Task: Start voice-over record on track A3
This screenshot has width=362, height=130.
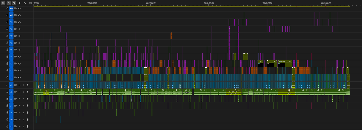Action: (27, 99)
